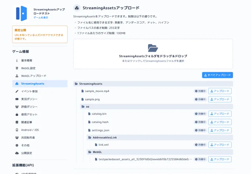The width and height of the screenshot is (251, 174).
Task: Click the HTML5 shield icon beside WebGL設定
Action: 17,68
